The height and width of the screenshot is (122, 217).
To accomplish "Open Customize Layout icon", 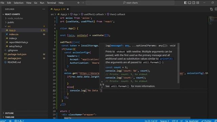I will 198,3.
